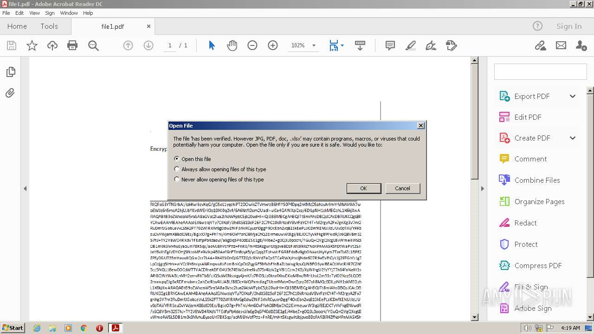Add a sticky note comment
This screenshot has height=334, width=594.
[x=390, y=45]
